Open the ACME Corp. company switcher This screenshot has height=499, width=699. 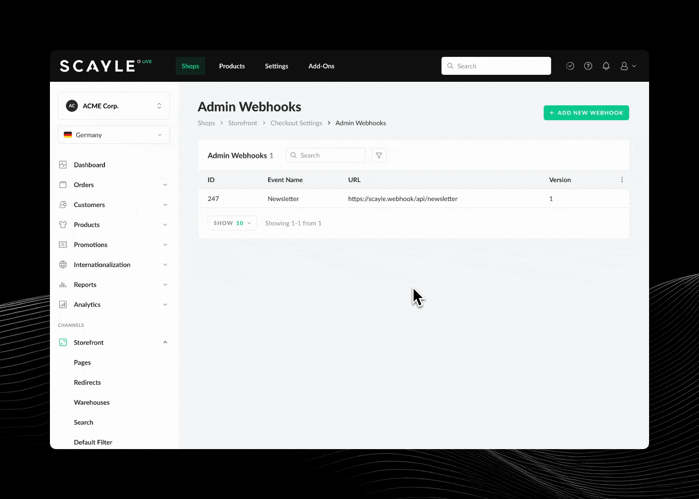pyautogui.click(x=113, y=106)
